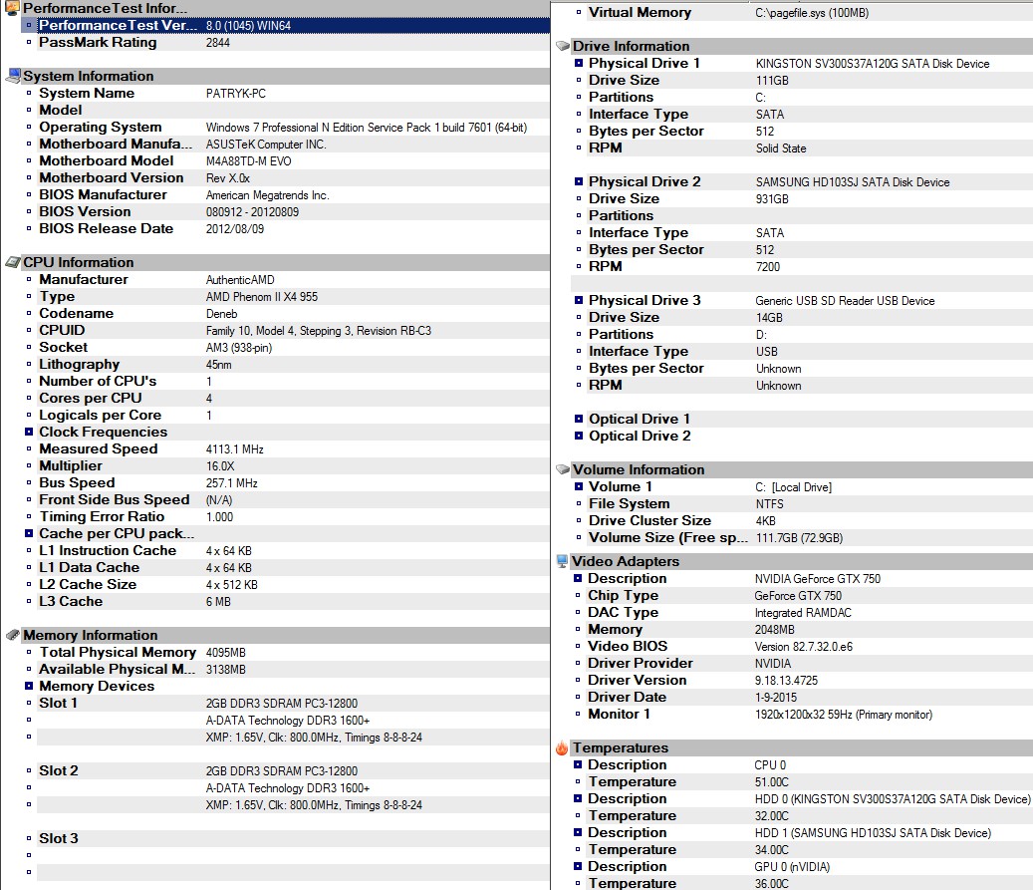This screenshot has height=890, width=1033.
Task: Select the Codename row
Action: click(293, 313)
